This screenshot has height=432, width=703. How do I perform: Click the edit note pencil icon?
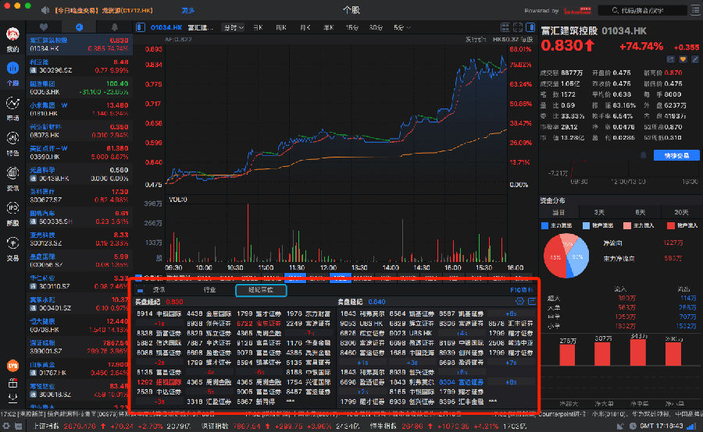pos(695,59)
